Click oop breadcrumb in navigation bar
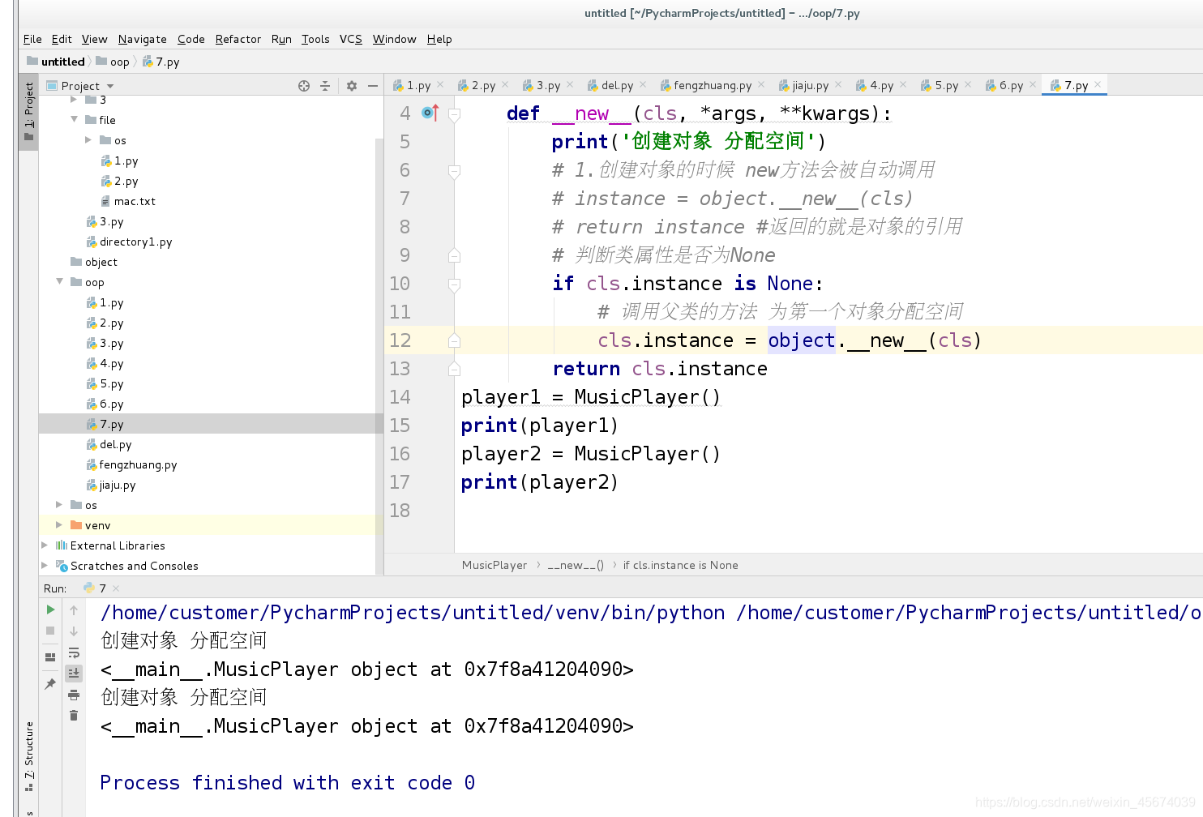 [x=119, y=62]
